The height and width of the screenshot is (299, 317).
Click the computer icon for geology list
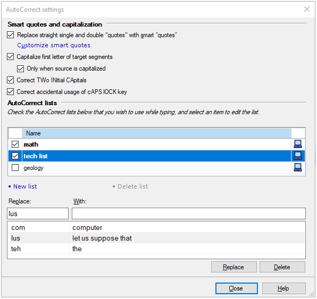point(298,167)
